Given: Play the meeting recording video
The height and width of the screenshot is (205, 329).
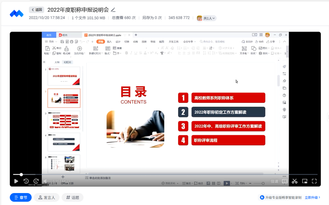Looking at the screenshot, I should (x=16, y=181).
